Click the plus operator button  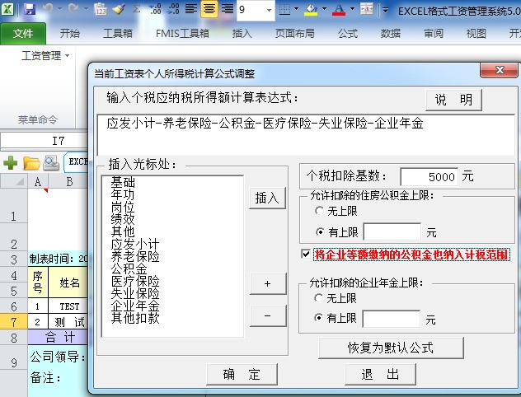267,283
